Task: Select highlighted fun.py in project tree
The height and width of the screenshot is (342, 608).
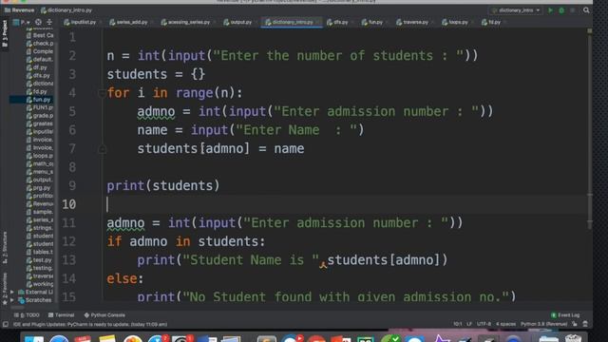Action: point(31,100)
